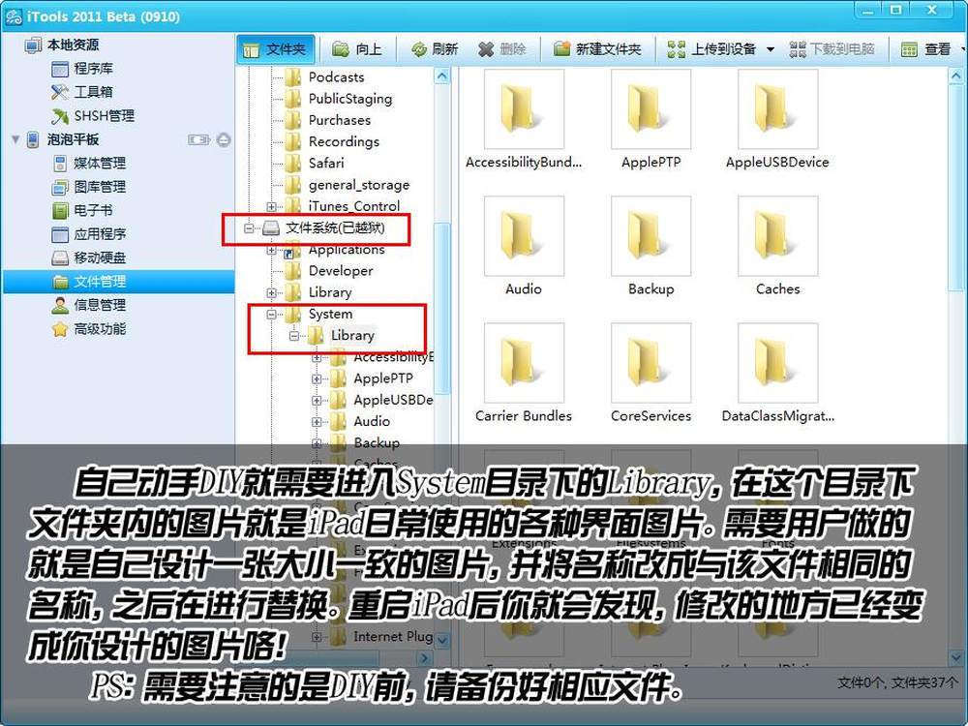Select 媒体管理 in the sidebar
The width and height of the screenshot is (968, 726).
[x=100, y=163]
